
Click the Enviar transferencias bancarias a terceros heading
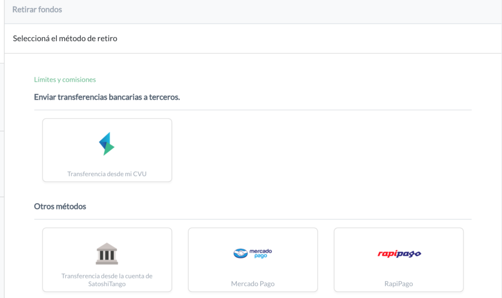(x=107, y=97)
